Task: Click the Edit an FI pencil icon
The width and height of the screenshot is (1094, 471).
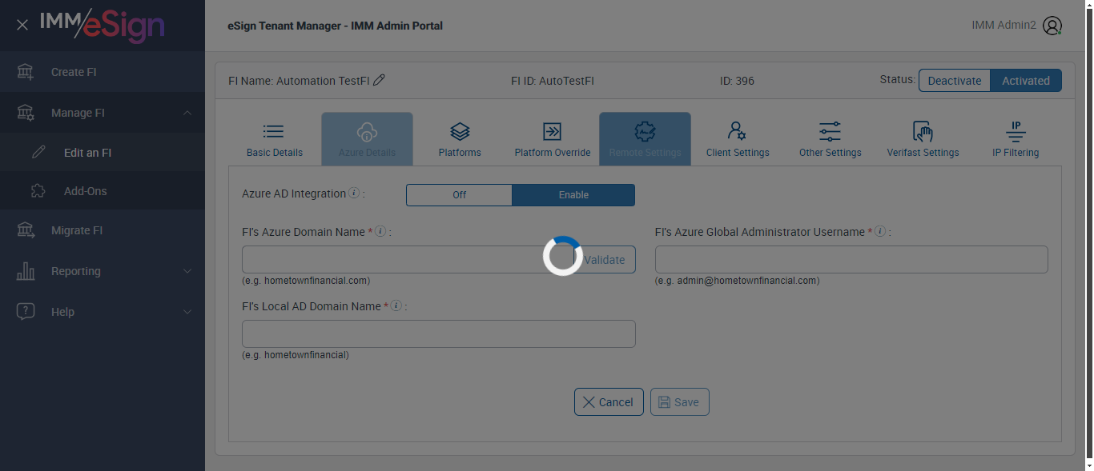Action: point(38,152)
